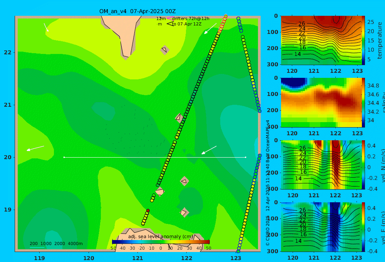This screenshot has width=385, height=262.
Task: Click the small island marker near 22N 121.5E
Action: point(164,50)
